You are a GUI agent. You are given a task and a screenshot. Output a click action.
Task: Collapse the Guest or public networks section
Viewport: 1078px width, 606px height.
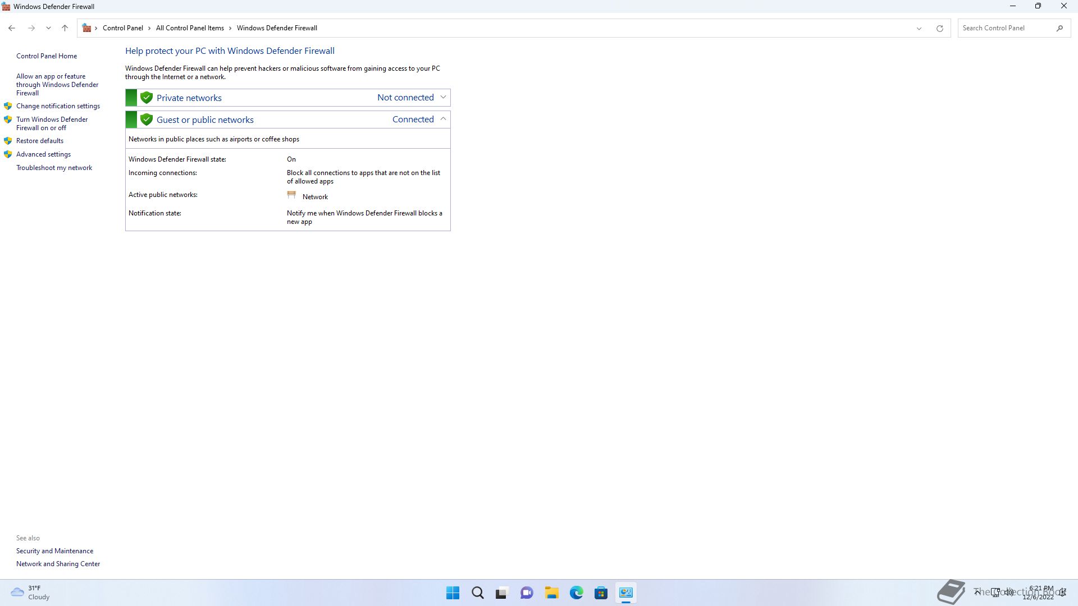click(443, 119)
